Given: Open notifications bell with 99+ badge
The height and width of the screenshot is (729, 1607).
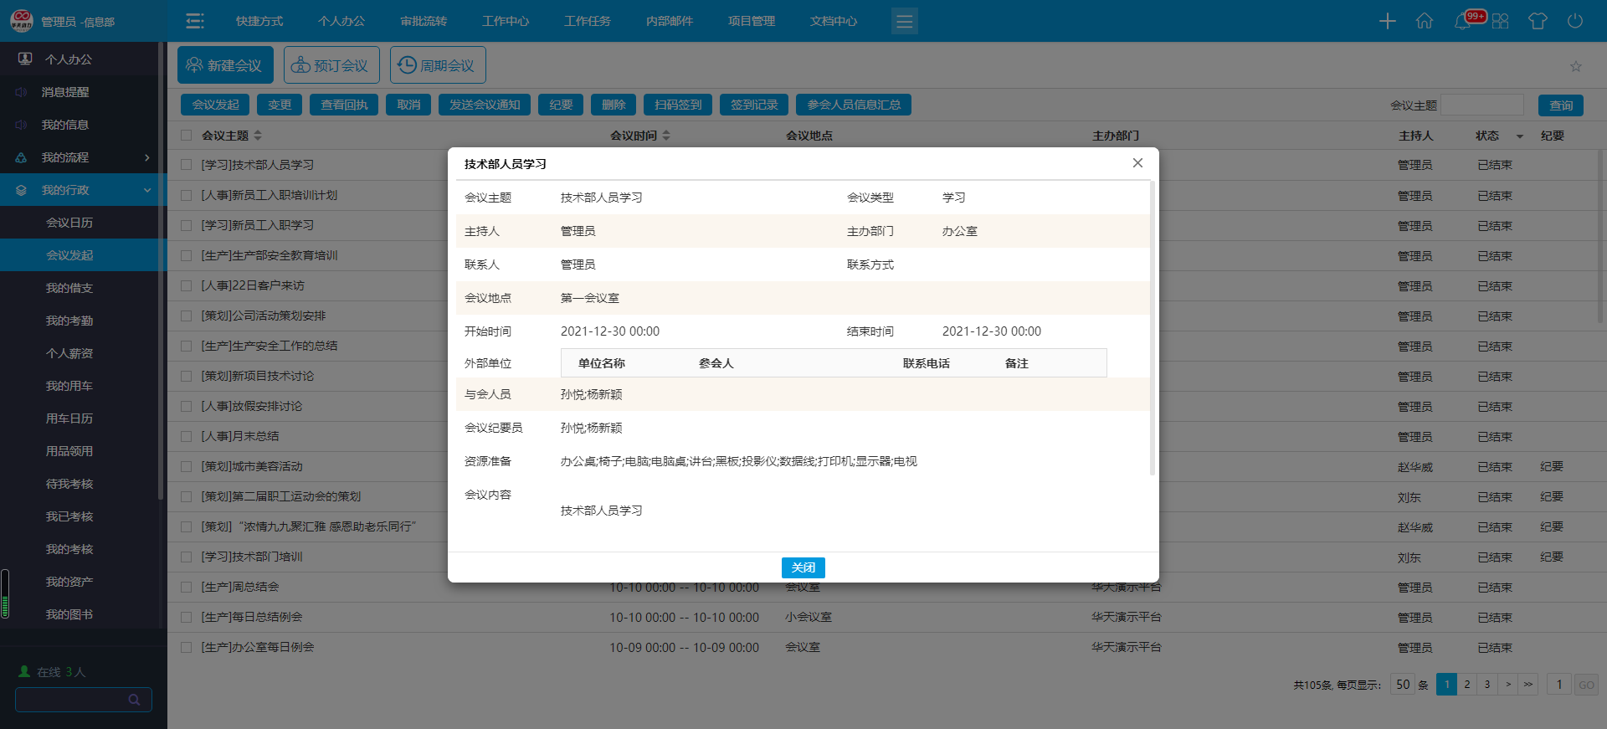Looking at the screenshot, I should tap(1463, 21).
